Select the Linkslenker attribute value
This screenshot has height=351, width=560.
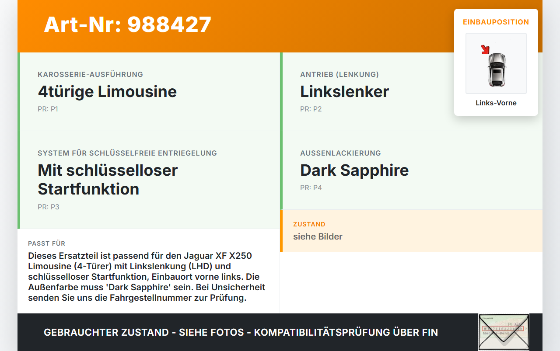[344, 92]
